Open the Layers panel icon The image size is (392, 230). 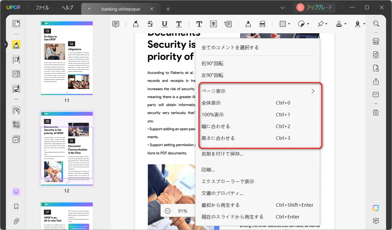16,192
